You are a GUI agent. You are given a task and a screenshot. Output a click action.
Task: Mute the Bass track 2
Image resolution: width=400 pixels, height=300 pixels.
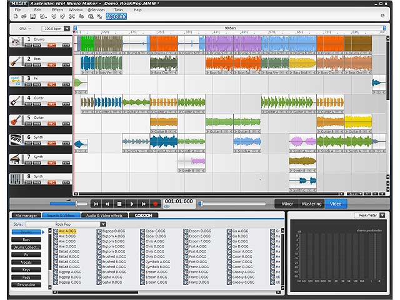pos(37,65)
